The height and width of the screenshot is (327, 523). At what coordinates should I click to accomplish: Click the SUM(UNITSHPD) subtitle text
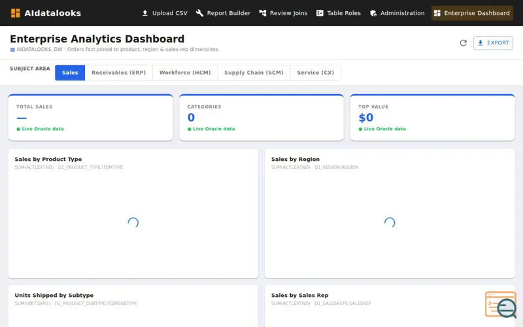coord(32,303)
